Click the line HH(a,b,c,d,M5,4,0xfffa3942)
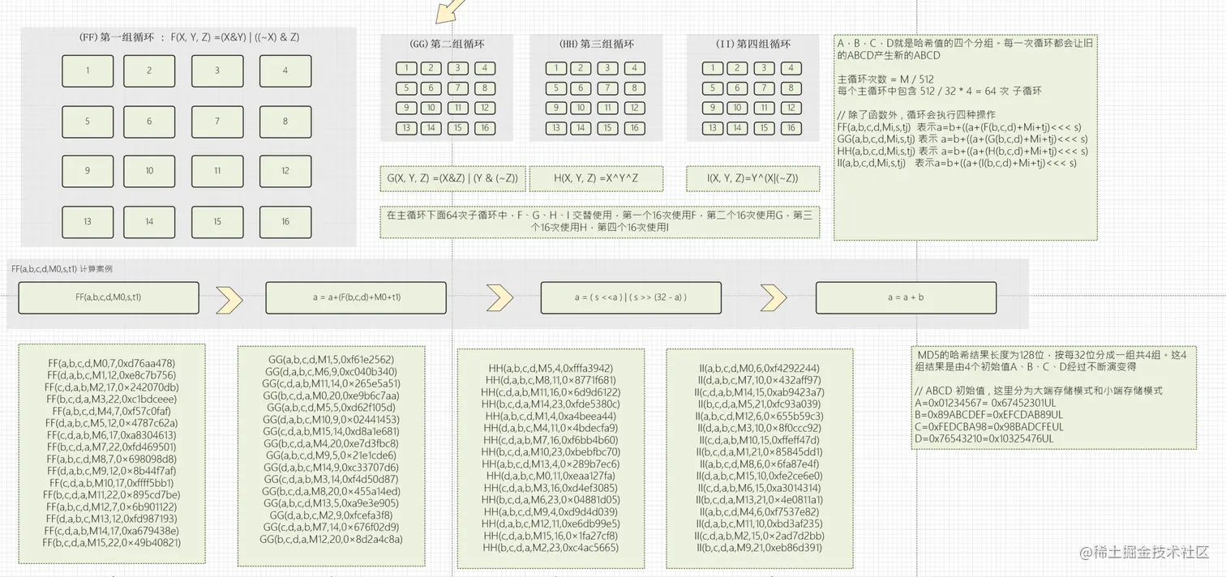The width and height of the screenshot is (1226, 577). coord(551,368)
